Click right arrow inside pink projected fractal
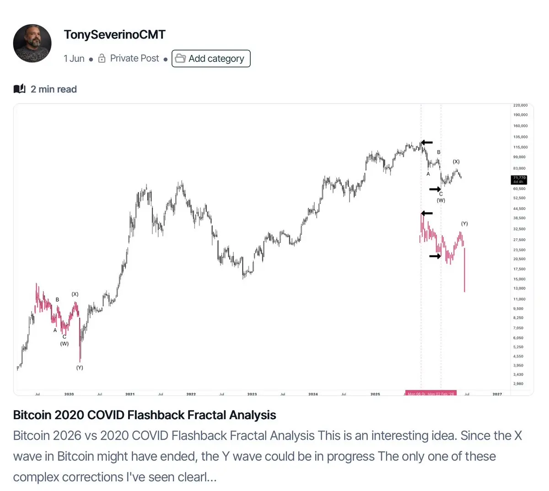Image resolution: width=549 pixels, height=491 pixels. [x=435, y=256]
